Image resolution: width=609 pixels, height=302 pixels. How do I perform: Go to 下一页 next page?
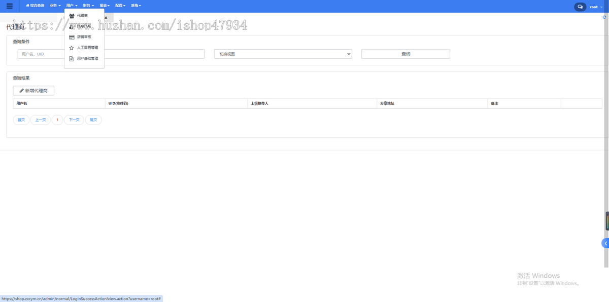tap(74, 120)
